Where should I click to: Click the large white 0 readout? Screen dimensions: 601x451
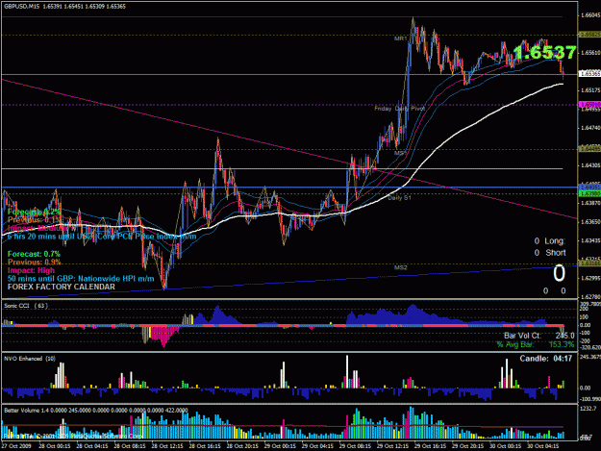tap(559, 273)
